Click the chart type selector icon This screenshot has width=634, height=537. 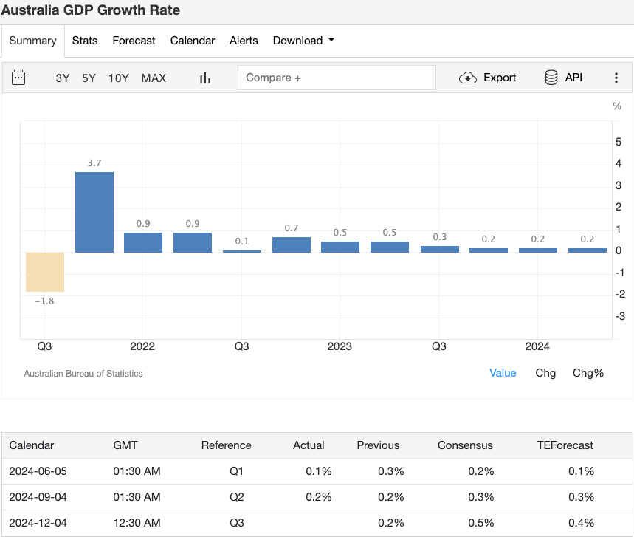pos(204,77)
